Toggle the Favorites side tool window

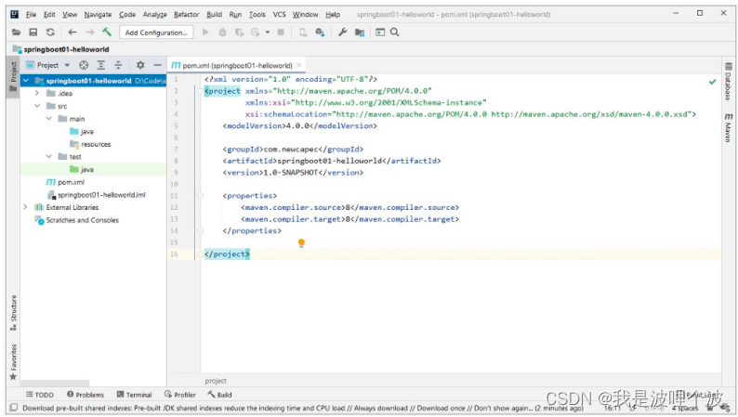point(13,361)
